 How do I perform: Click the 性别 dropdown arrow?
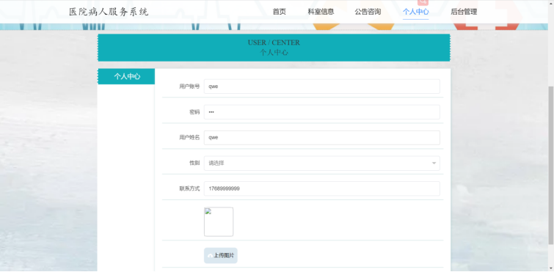tap(434, 163)
